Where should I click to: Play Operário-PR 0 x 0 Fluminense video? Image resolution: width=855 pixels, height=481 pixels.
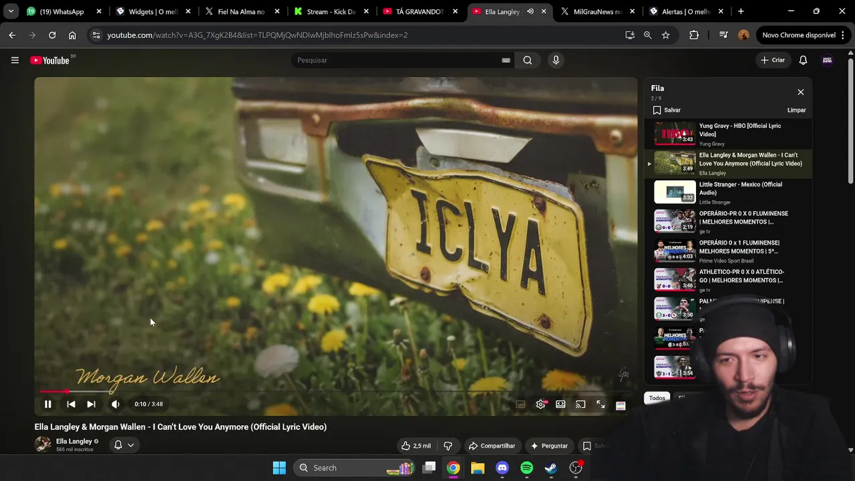point(728,222)
